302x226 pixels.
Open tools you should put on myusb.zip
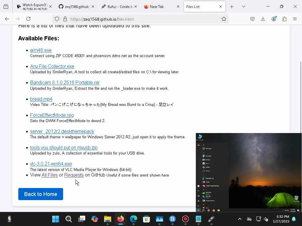click(x=64, y=148)
